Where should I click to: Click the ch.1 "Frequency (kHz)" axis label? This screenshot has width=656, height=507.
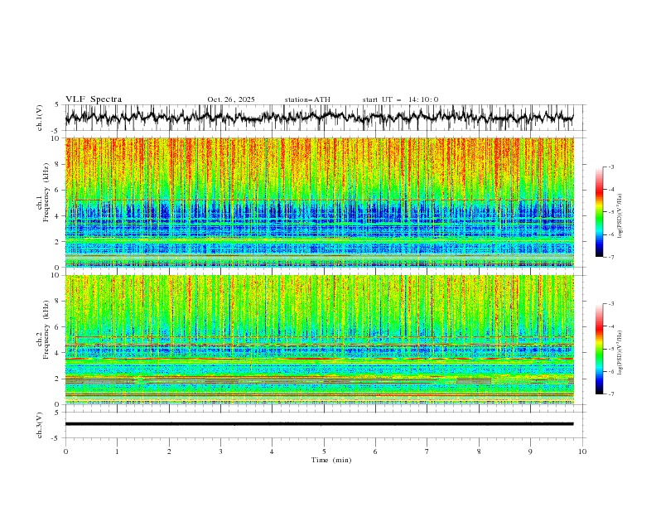[x=46, y=193]
